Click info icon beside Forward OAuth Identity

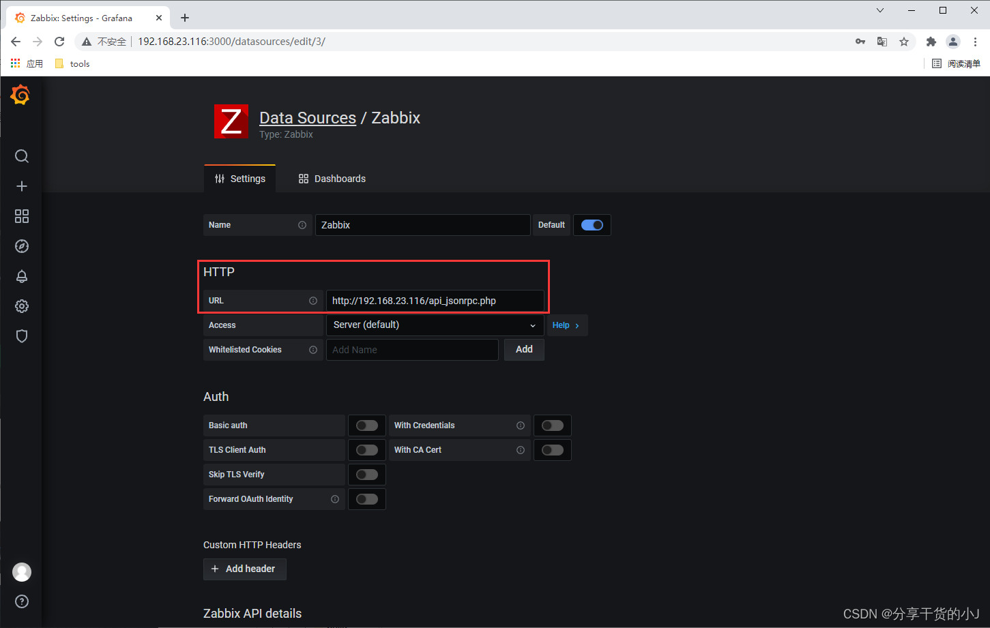[335, 499]
